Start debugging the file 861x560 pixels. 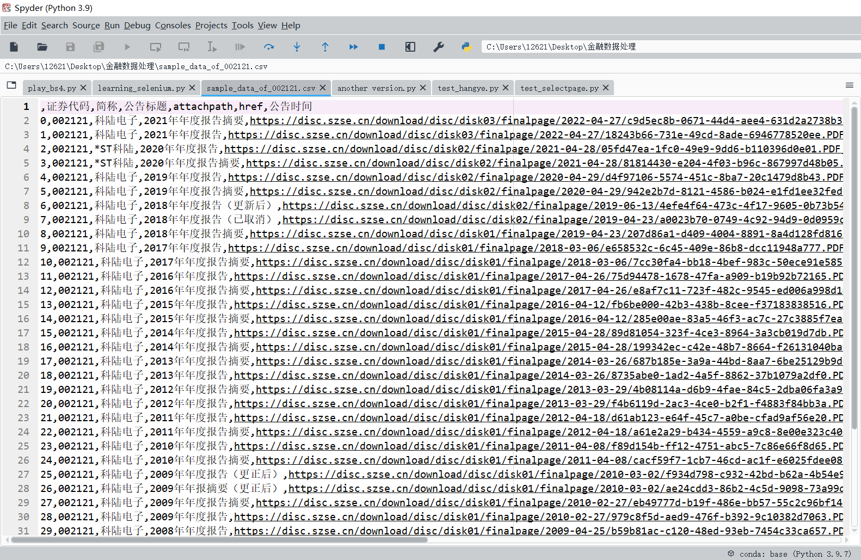pyautogui.click(x=240, y=47)
